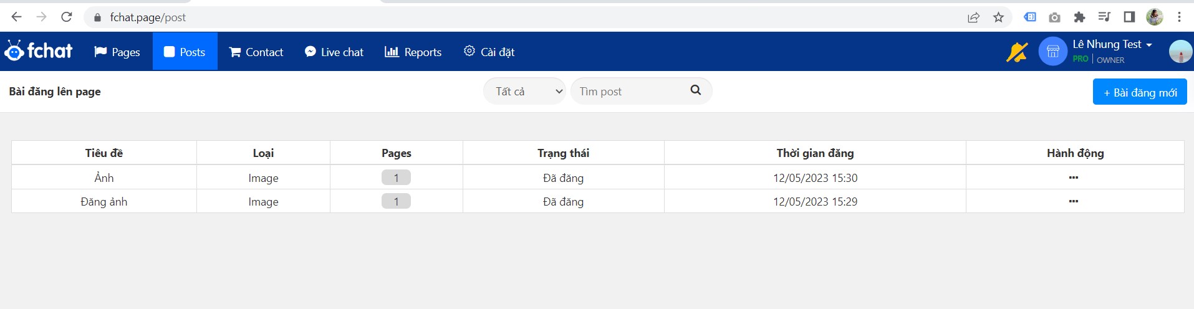The width and height of the screenshot is (1194, 309).
Task: Expand the Tất cả filter dropdown
Action: 524,92
